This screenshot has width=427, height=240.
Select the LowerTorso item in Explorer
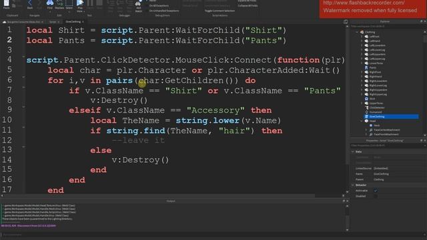[x=376, y=63]
